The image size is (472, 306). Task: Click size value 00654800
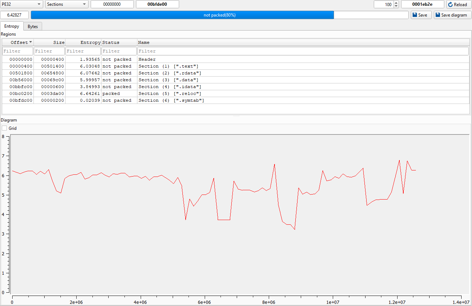point(53,73)
